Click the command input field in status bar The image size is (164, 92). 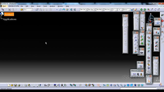138,89
